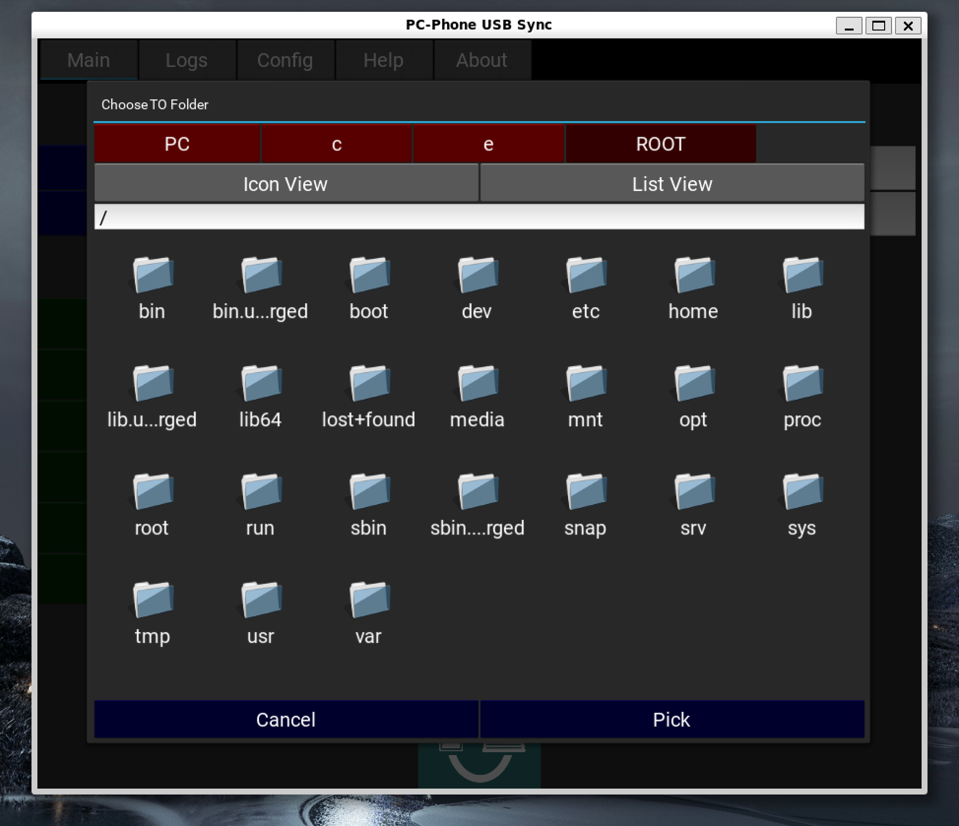The width and height of the screenshot is (959, 826).
Task: Open the usr folder
Action: click(x=260, y=600)
